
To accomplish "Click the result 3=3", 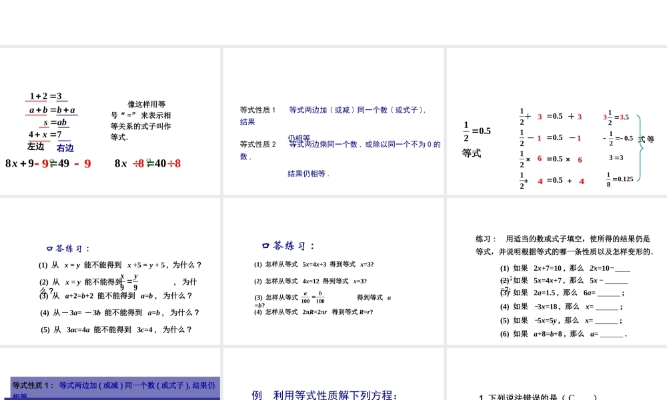I will coord(616,158).
